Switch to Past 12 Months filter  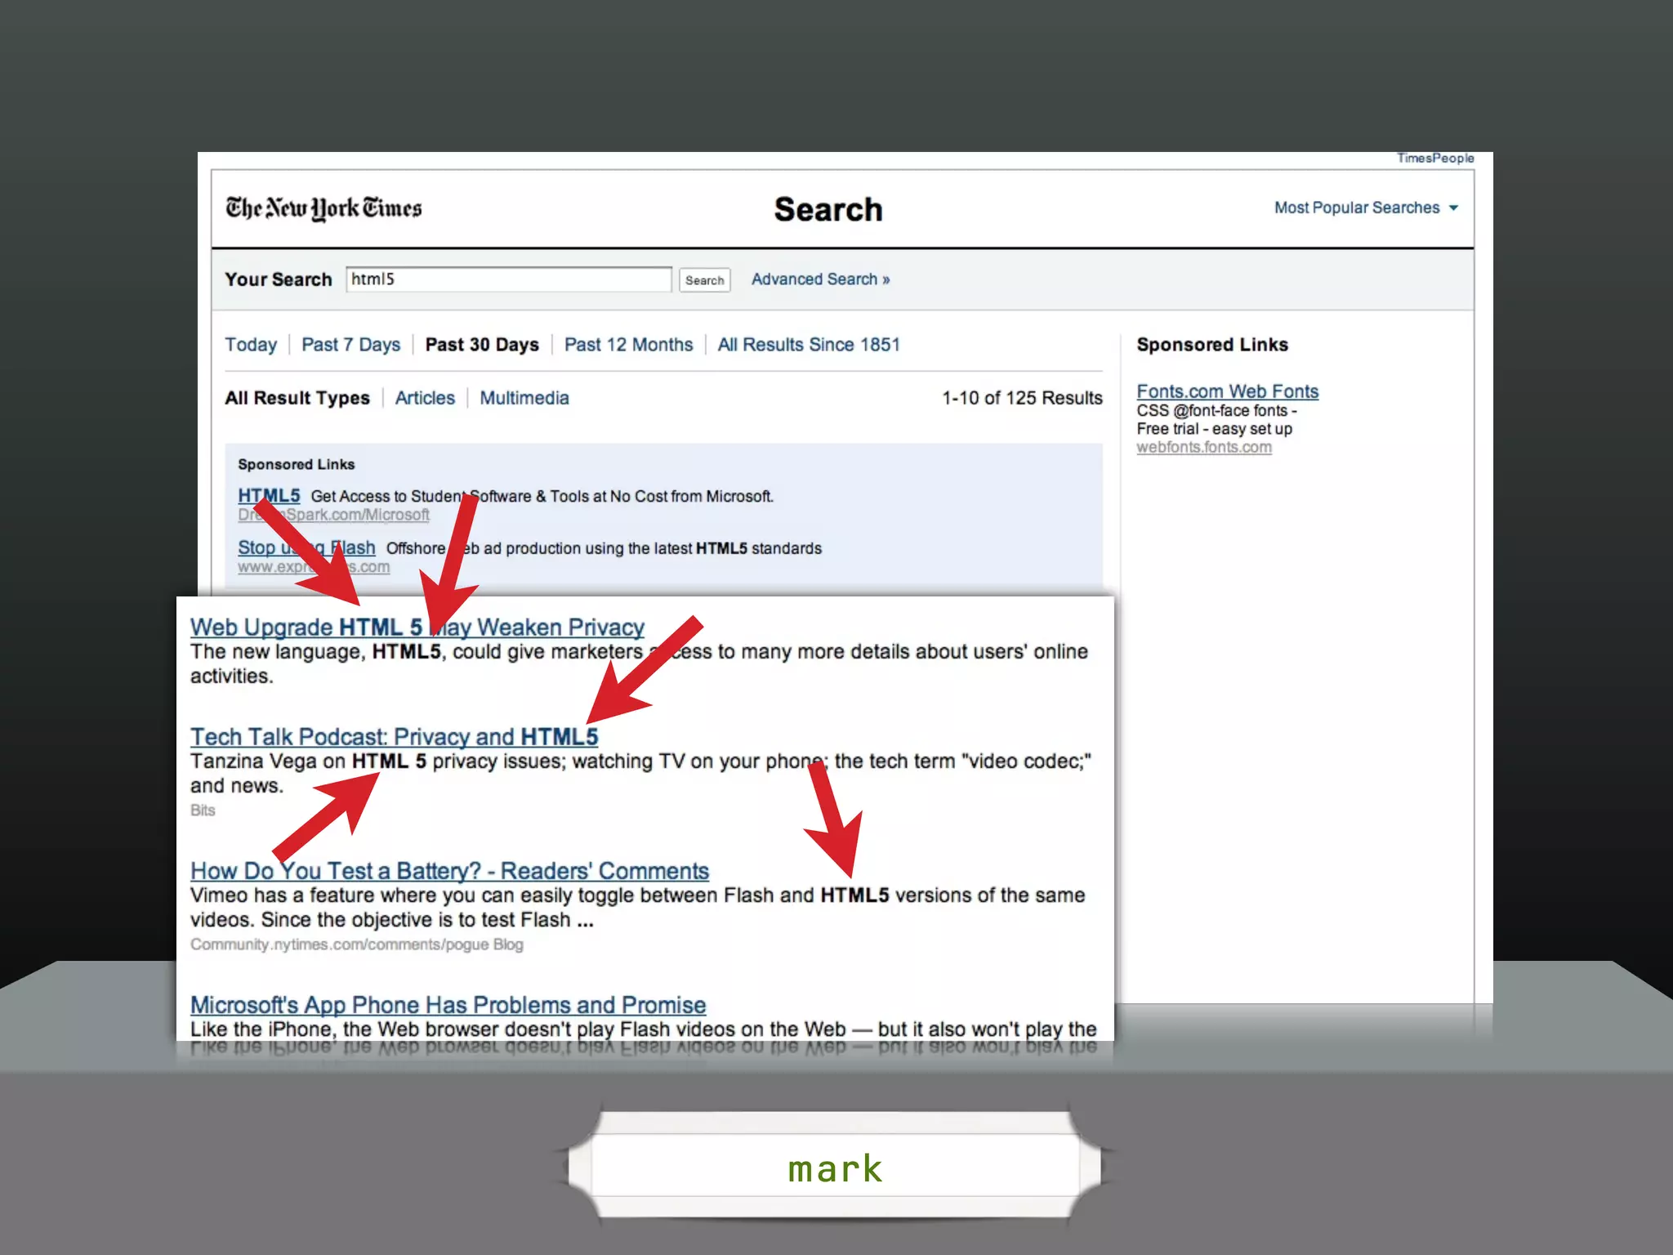628,345
